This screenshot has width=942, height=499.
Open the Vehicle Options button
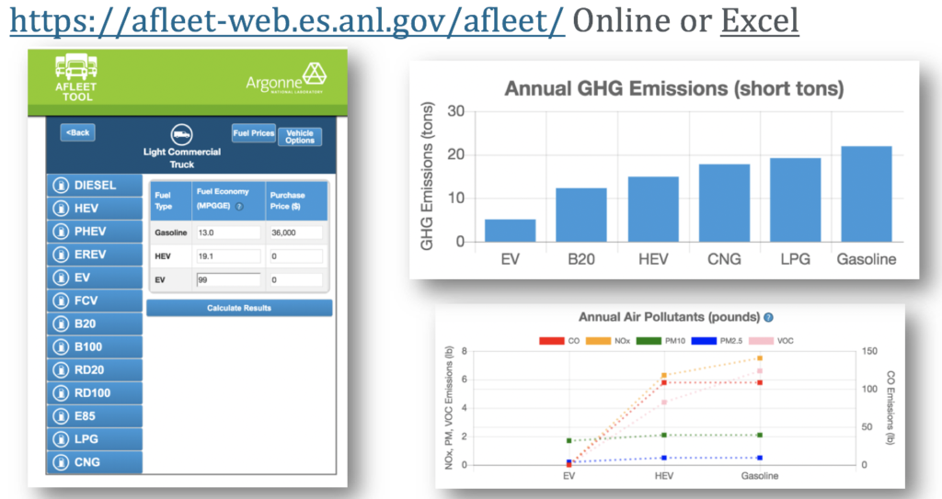click(300, 137)
